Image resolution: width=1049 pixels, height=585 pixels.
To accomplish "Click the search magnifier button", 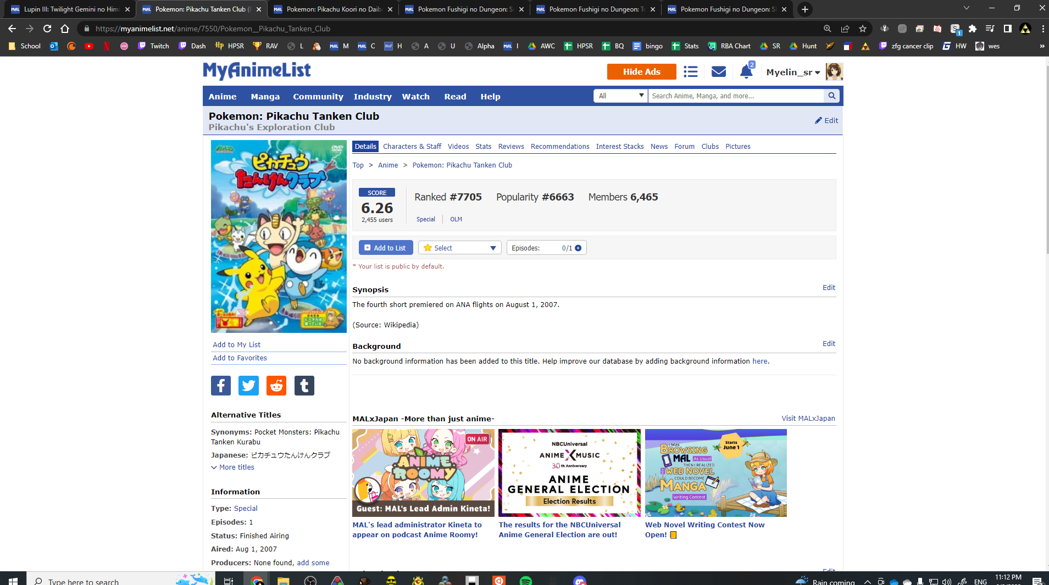I will pos(832,96).
